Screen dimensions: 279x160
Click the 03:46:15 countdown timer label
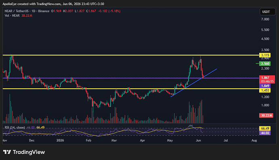coord(267,81)
